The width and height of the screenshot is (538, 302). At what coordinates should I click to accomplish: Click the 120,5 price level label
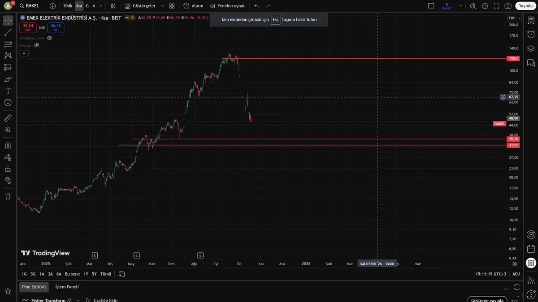[513, 59]
